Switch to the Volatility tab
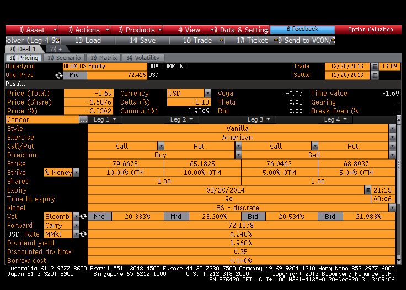Image resolution: width=406 pixels, height=290 pixels. pyautogui.click(x=143, y=58)
